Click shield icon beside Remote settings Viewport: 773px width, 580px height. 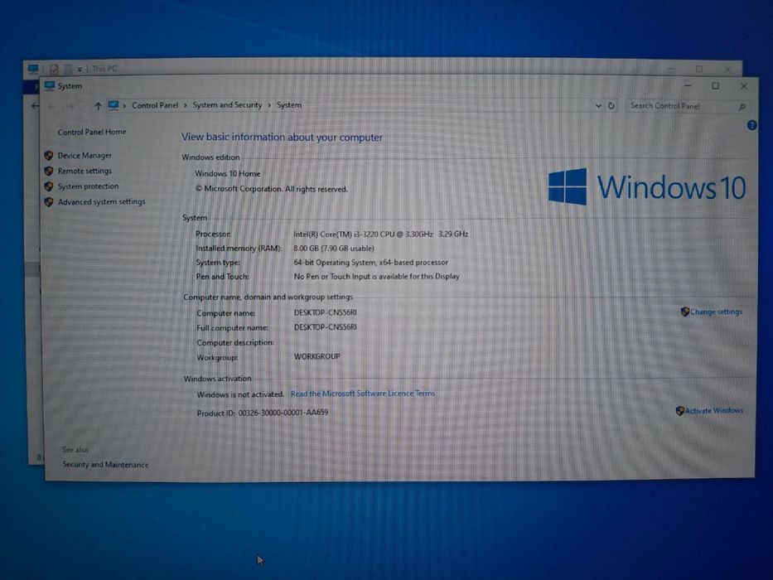[x=48, y=171]
